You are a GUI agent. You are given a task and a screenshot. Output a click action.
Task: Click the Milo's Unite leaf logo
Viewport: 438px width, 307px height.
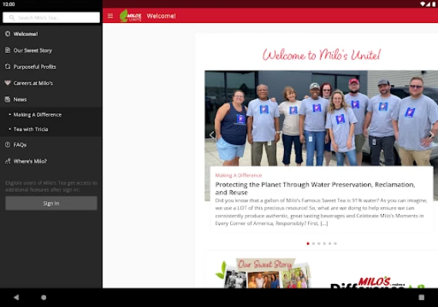point(130,15)
